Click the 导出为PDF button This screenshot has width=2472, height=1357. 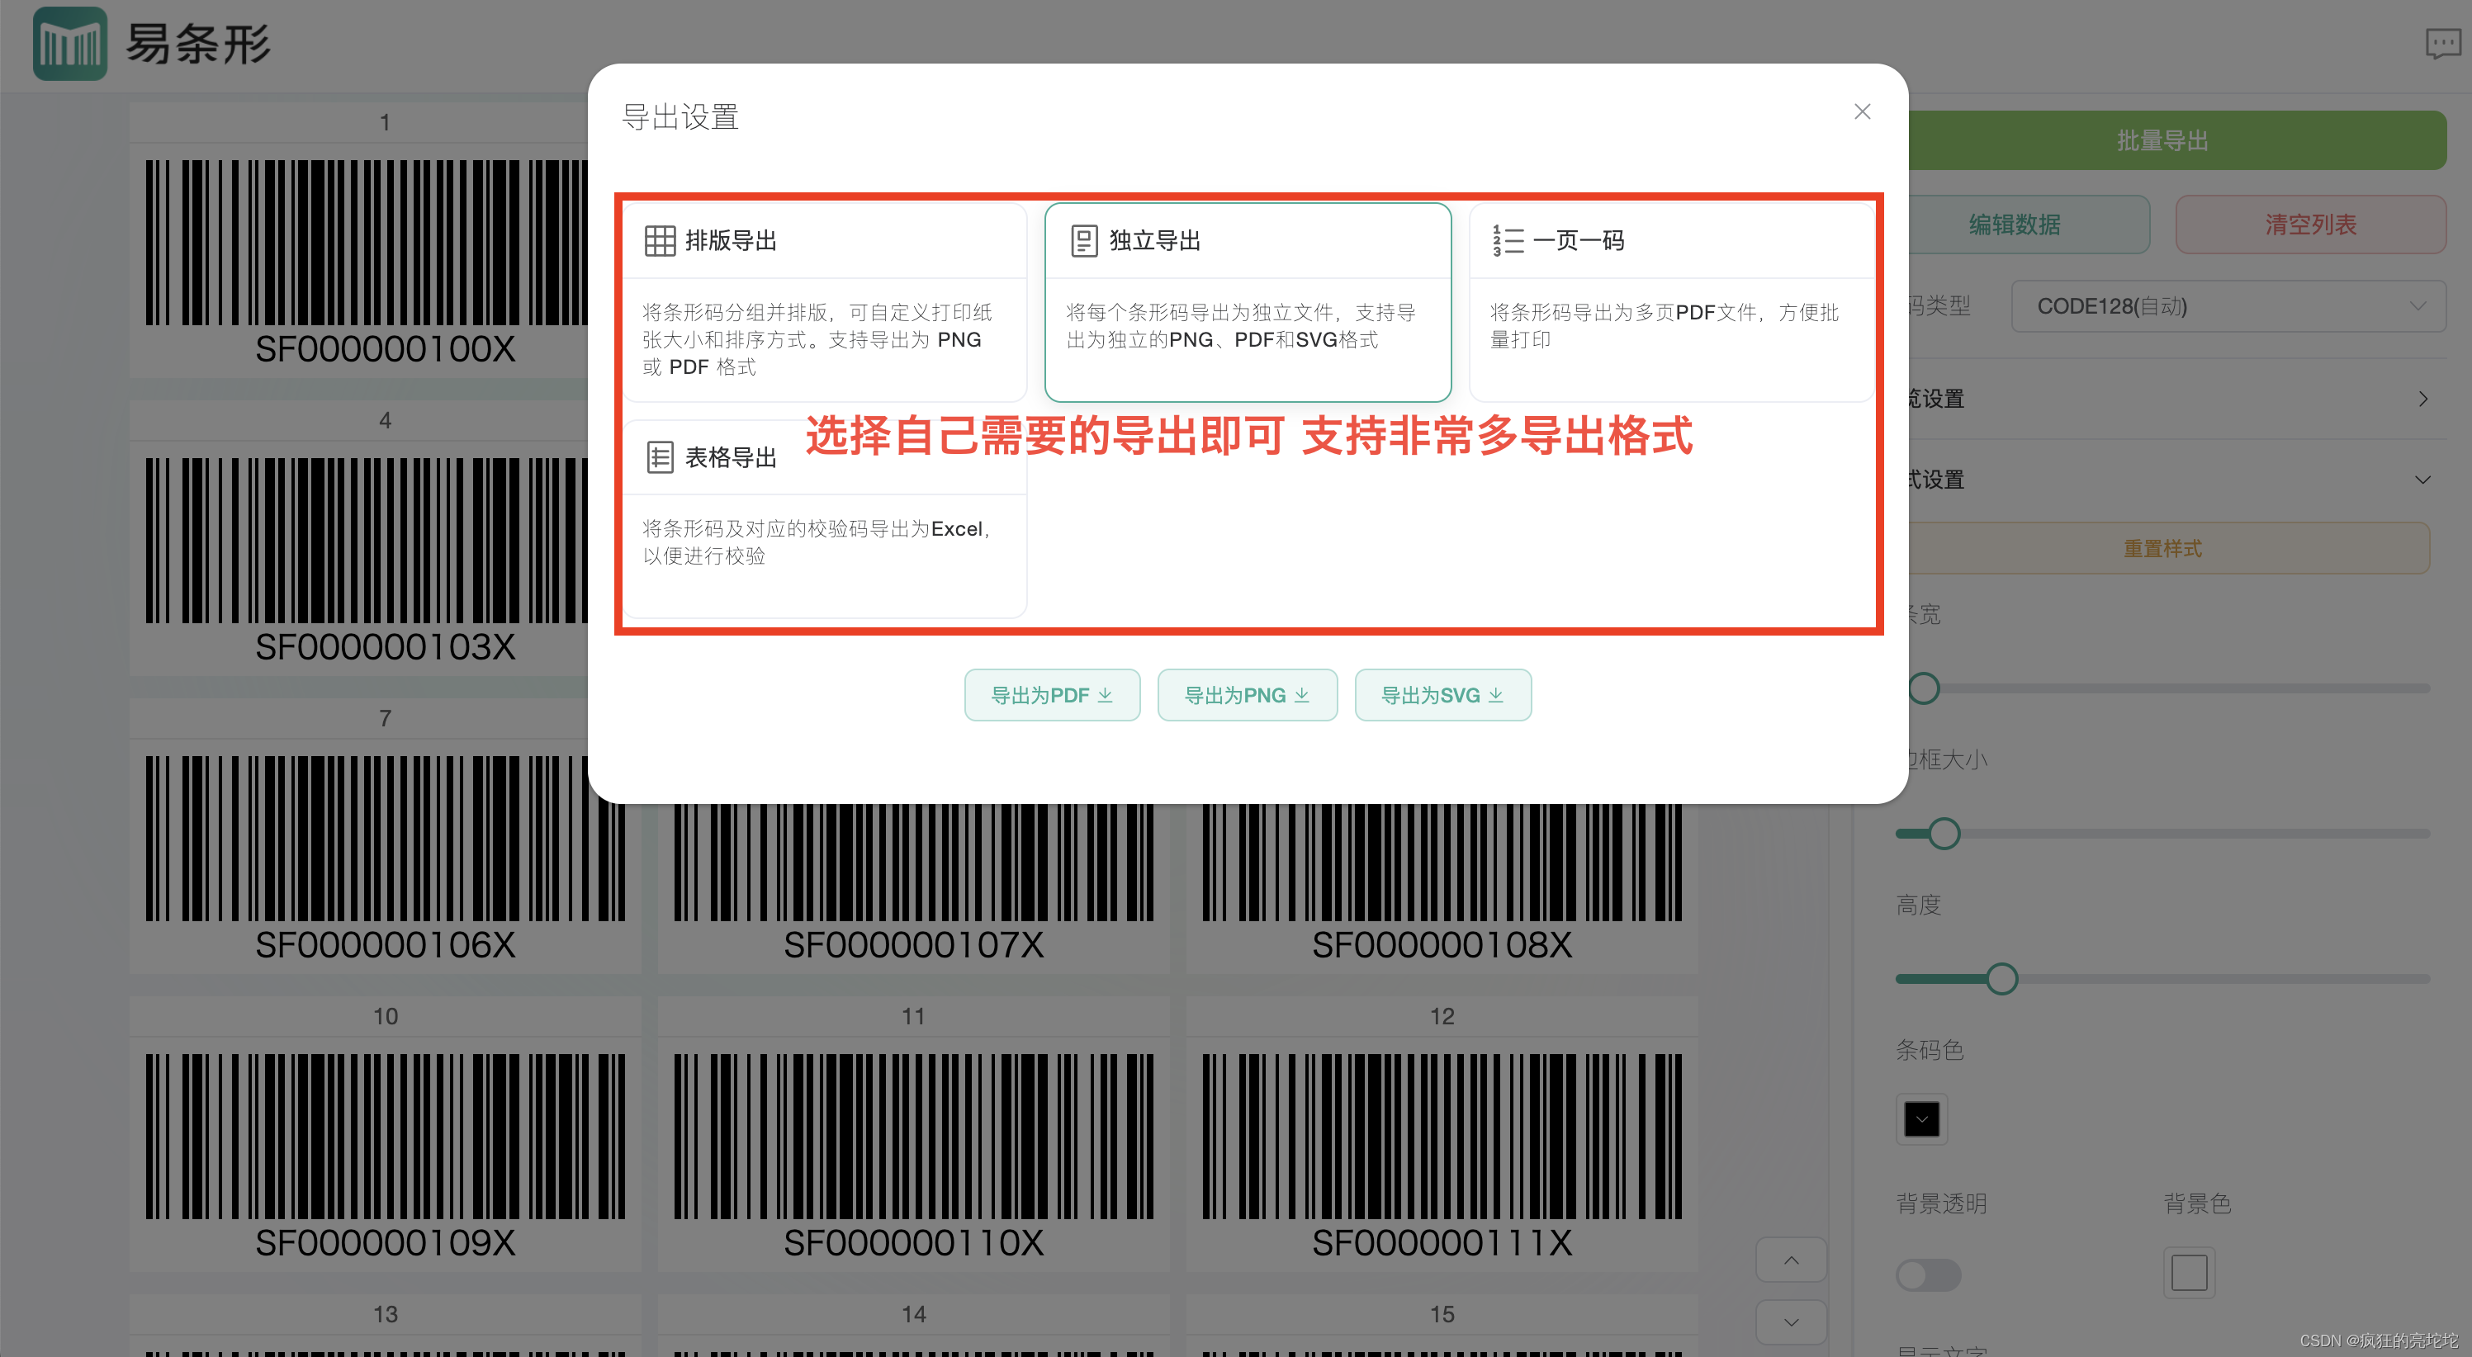pyautogui.click(x=1052, y=695)
